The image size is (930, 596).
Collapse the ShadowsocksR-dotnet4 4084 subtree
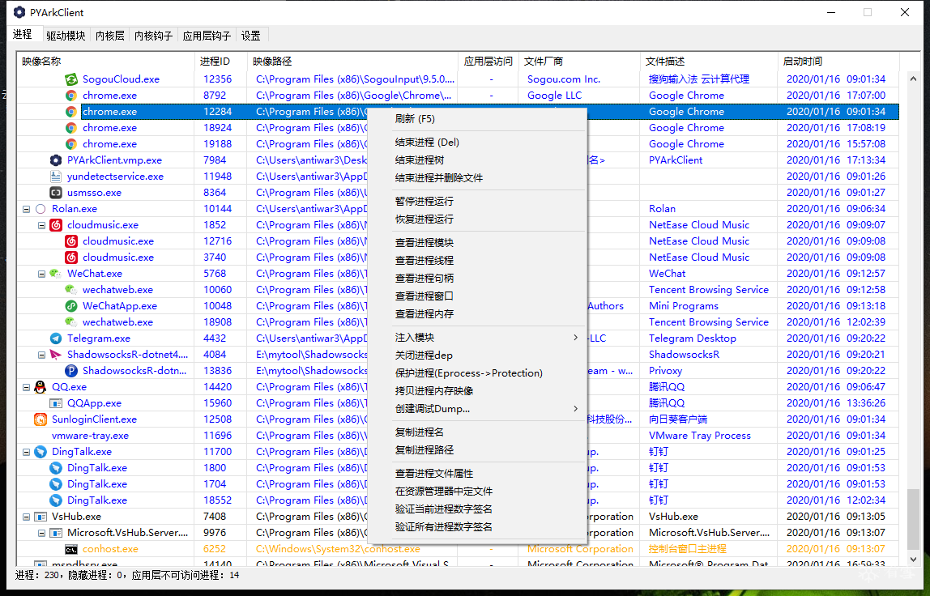click(x=41, y=355)
